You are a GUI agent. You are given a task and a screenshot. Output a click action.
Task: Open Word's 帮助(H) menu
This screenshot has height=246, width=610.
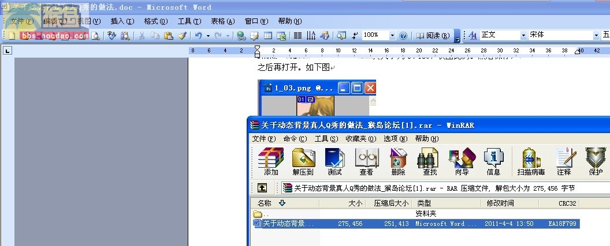(290, 21)
